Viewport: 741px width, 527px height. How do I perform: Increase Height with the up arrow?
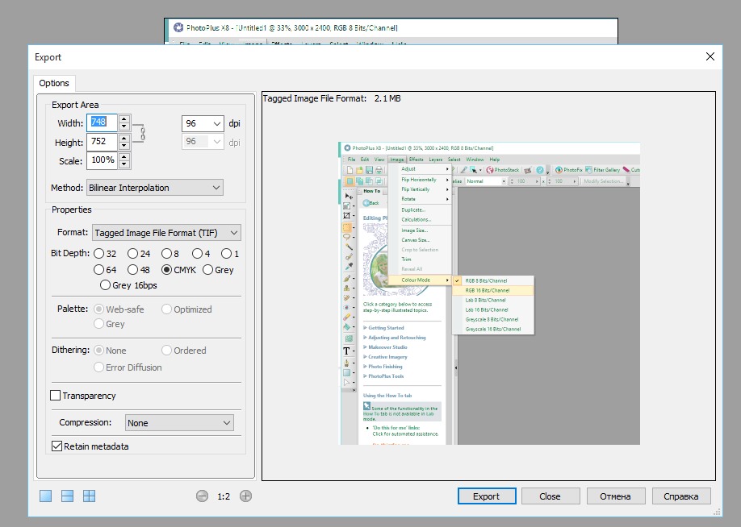[x=124, y=138]
